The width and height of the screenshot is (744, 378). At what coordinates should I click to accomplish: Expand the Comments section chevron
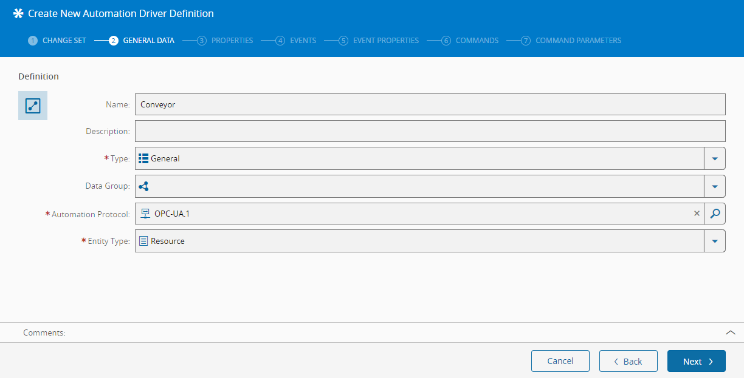[731, 332]
